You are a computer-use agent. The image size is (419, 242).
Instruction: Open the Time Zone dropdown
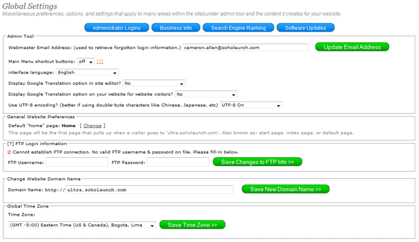click(82, 225)
